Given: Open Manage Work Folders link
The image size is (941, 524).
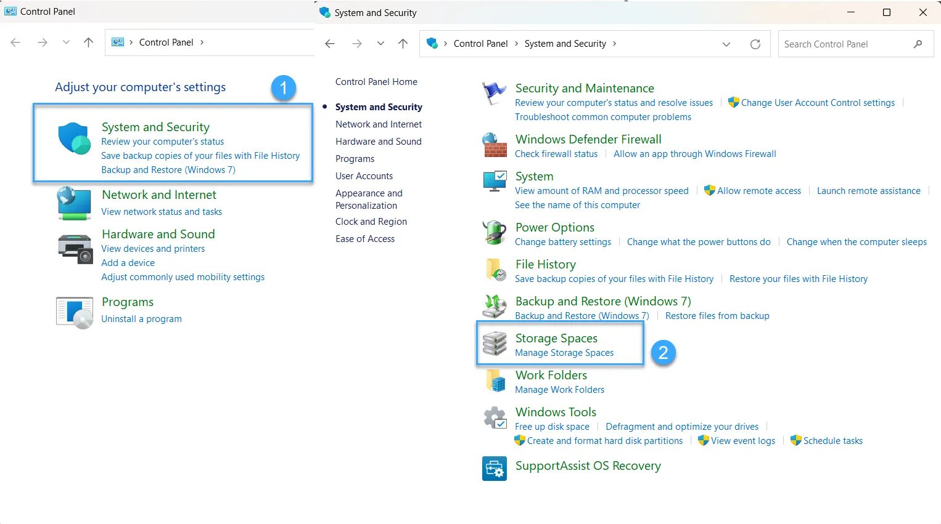Looking at the screenshot, I should [559, 390].
